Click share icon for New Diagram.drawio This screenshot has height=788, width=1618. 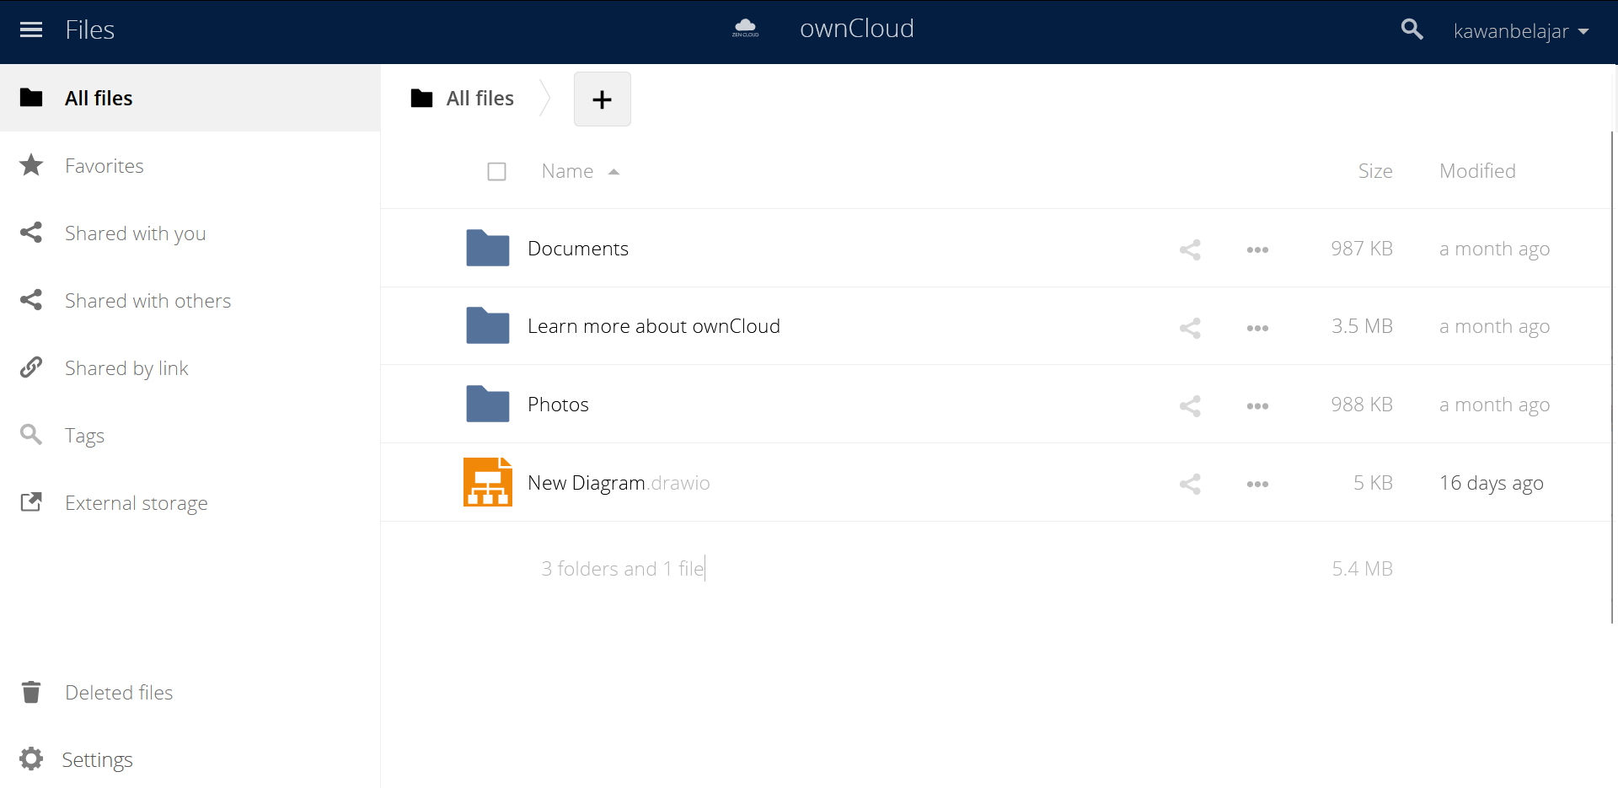click(1190, 484)
